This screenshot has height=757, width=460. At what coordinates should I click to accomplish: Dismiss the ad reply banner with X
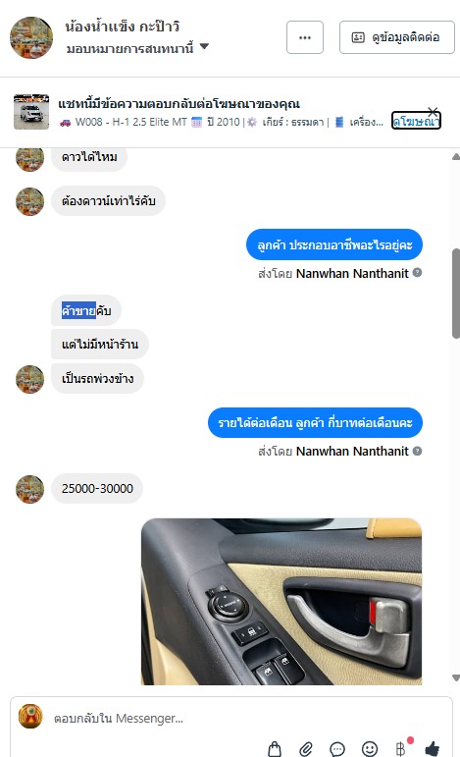point(433,112)
